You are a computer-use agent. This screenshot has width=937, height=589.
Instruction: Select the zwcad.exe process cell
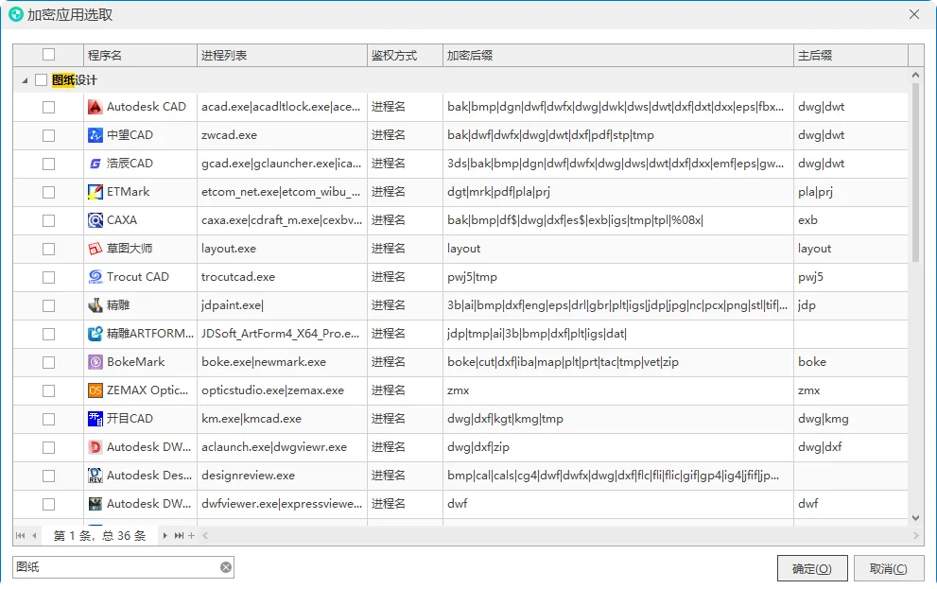point(282,135)
